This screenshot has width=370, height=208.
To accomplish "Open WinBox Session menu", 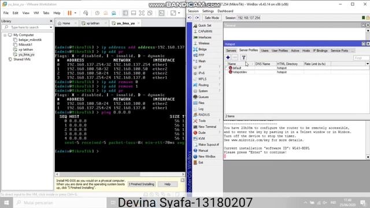I will pos(193,11).
